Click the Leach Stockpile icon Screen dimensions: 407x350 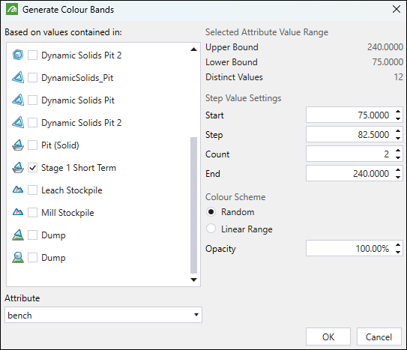pyautogui.click(x=18, y=190)
